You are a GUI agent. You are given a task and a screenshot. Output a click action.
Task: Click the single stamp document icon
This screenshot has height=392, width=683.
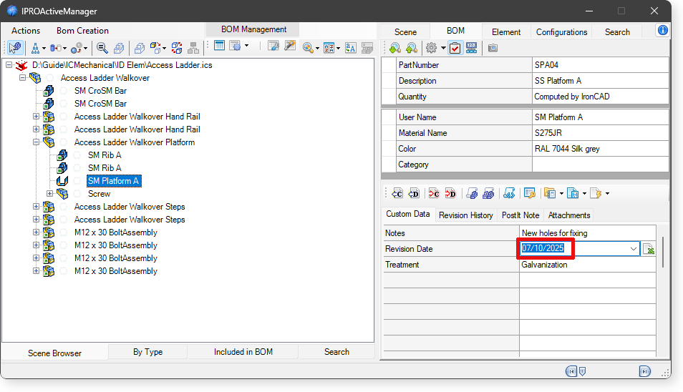pyautogui.click(x=472, y=193)
